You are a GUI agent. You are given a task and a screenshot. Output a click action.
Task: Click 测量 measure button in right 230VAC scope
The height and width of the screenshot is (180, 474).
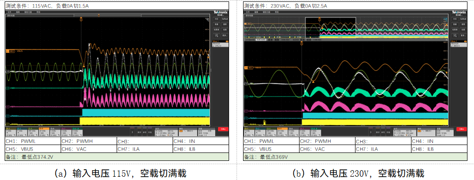pyautogui.click(x=455, y=24)
